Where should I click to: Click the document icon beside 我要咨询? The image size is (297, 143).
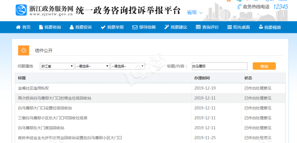[x=41, y=27]
